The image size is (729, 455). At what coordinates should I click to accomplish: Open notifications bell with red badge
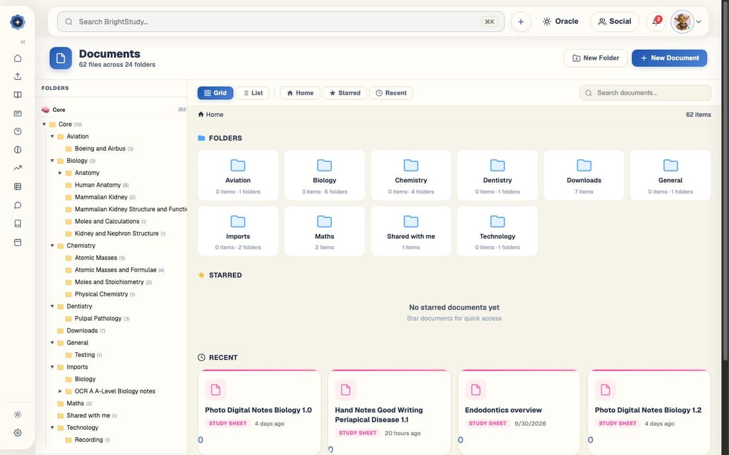point(656,21)
